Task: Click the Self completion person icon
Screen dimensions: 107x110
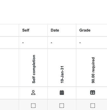Action: point(33,92)
